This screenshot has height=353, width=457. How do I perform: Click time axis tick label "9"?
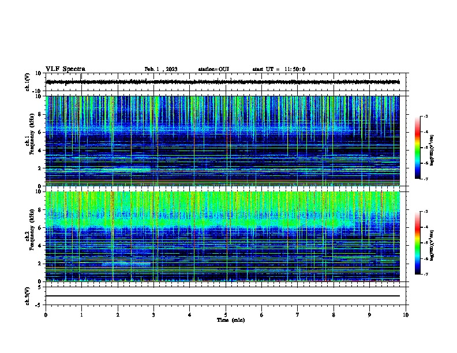[x=369, y=315]
